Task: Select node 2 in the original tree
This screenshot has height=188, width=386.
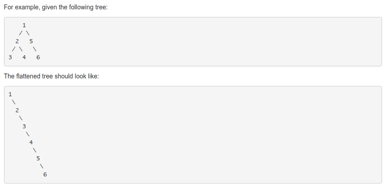Action: click(x=17, y=41)
